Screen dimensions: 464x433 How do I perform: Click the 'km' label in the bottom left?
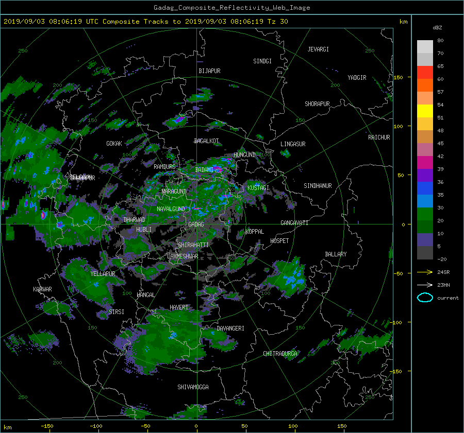pyautogui.click(x=7, y=428)
